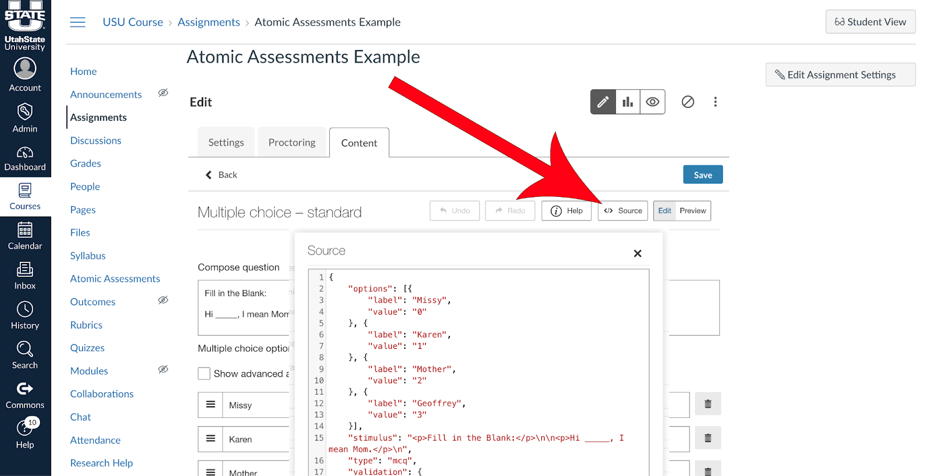The image size is (929, 476).
Task: Toggle Outcomes visibility eye icon
Action: tap(163, 300)
